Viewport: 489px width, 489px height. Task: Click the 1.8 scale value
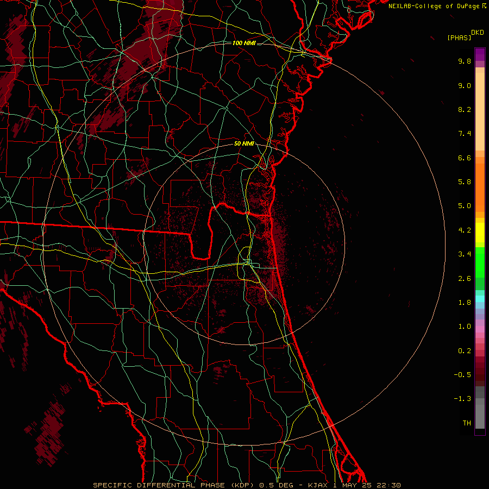(465, 303)
